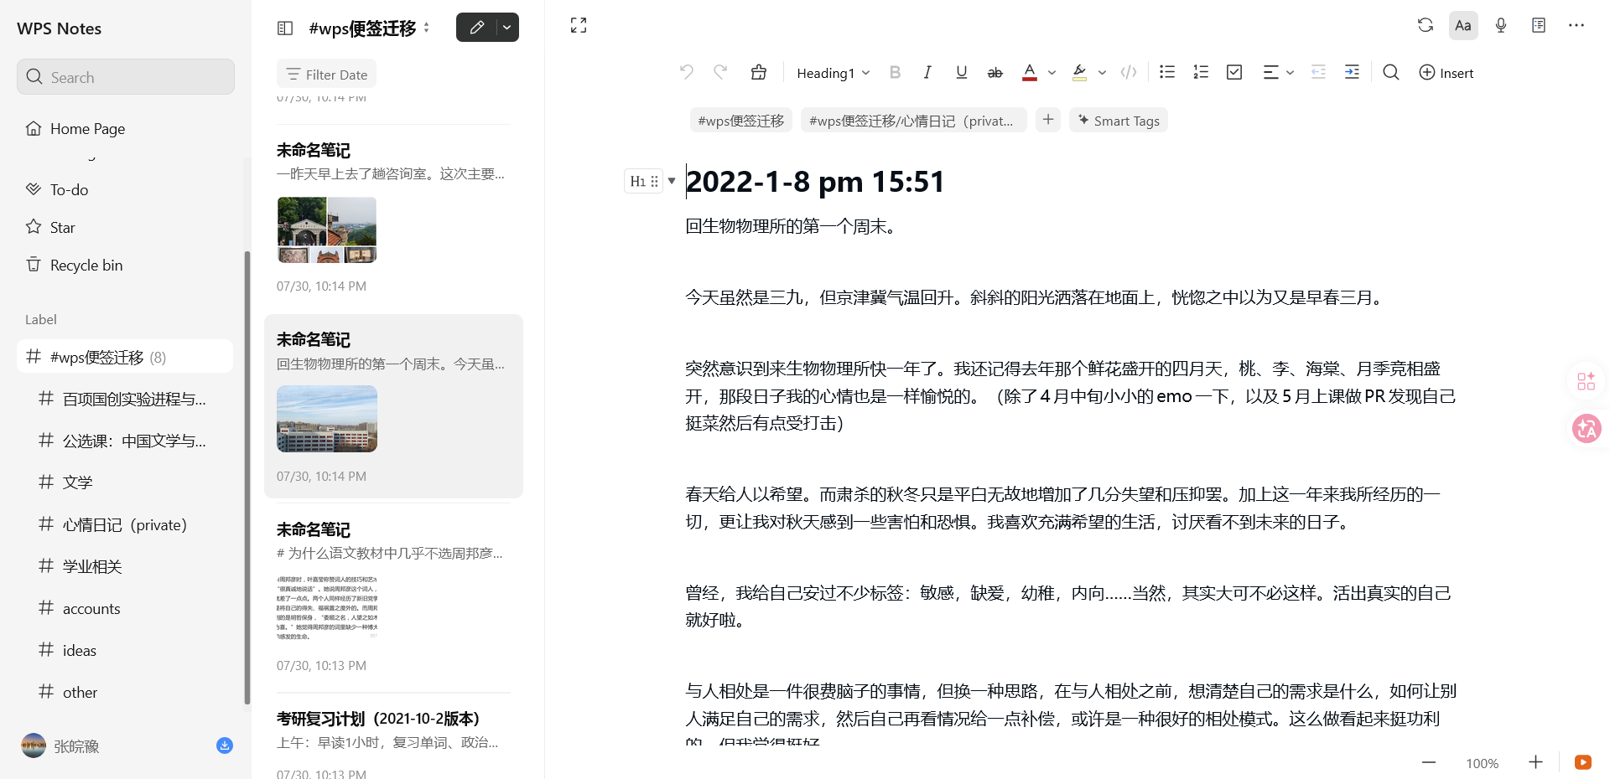This screenshot has width=1610, height=779.
Task: Click the format painter clear-format icon
Action: (x=758, y=72)
